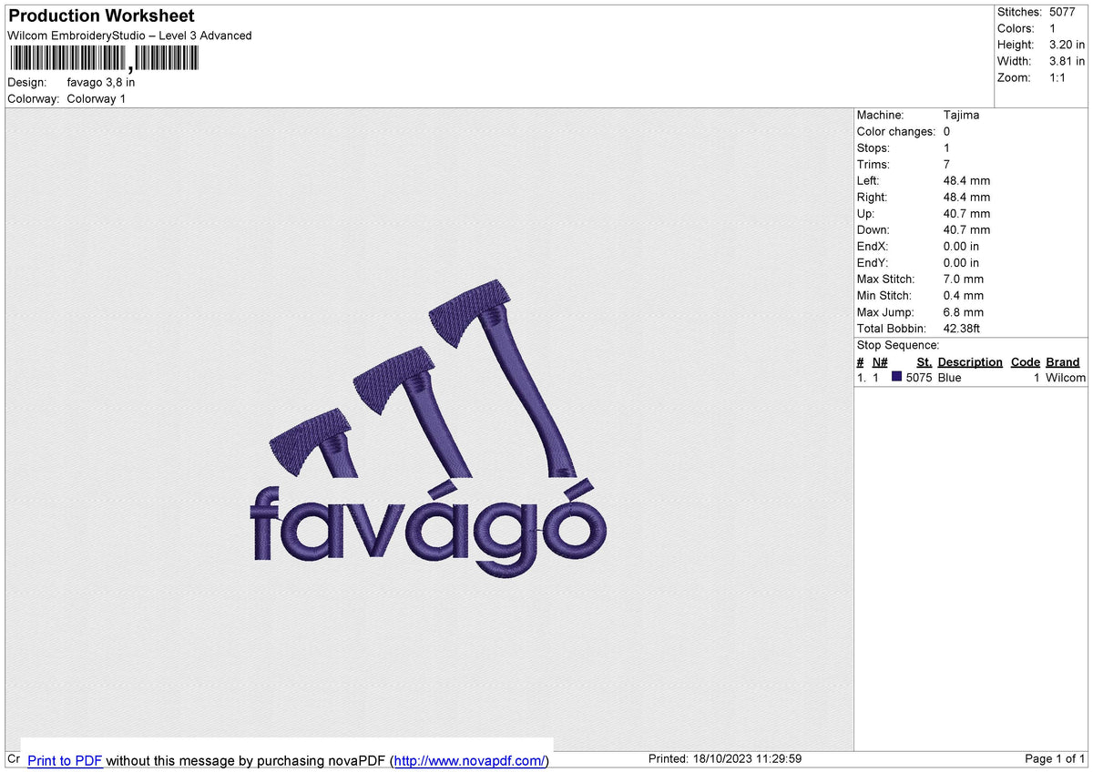Click the favágó embroidery design preview

pyautogui.click(x=428, y=429)
